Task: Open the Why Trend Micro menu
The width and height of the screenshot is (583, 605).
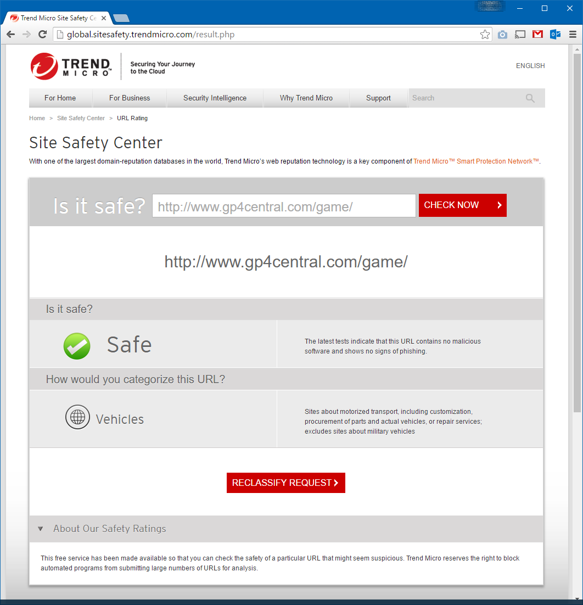Action: tap(306, 98)
